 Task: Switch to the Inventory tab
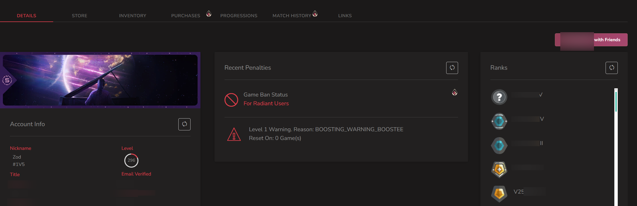tap(132, 16)
